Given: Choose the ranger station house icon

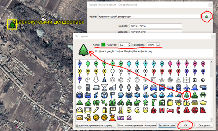Looking at the screenshot, I should click(x=88, y=103).
